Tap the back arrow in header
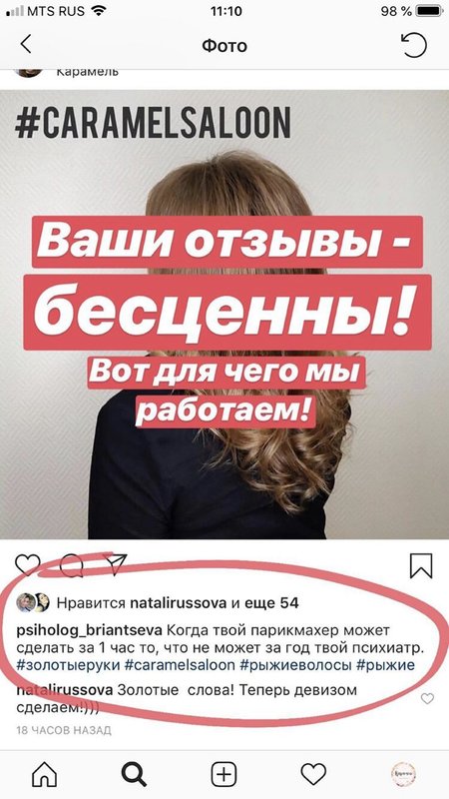 [x=27, y=44]
